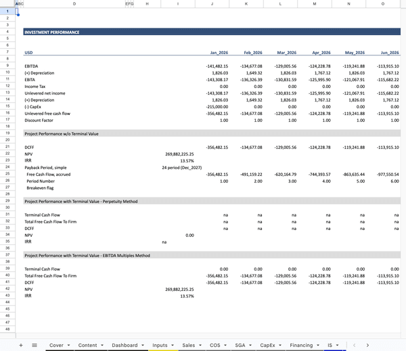Select row 43 header
This screenshot has width=406, height=351.
[x=7, y=296]
